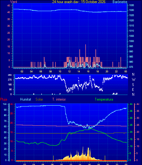Image resolution: width=142 pixels, height=165 pixels.
Task: Click the 'Pluja' legend label
Action: coord(4,99)
